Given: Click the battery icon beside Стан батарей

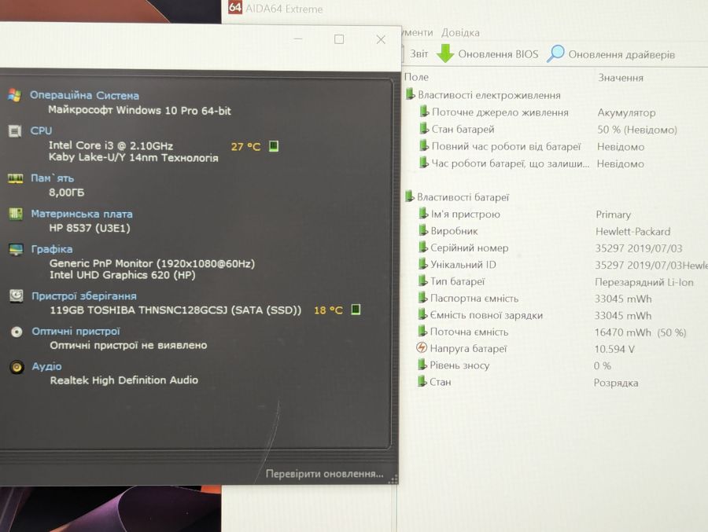Looking at the screenshot, I should point(423,129).
